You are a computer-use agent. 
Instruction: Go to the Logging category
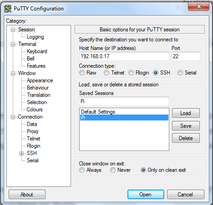(x=35, y=37)
